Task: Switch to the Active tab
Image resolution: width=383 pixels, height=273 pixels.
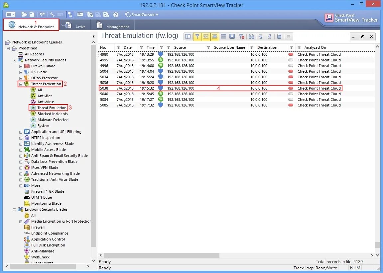Action: 75,25
